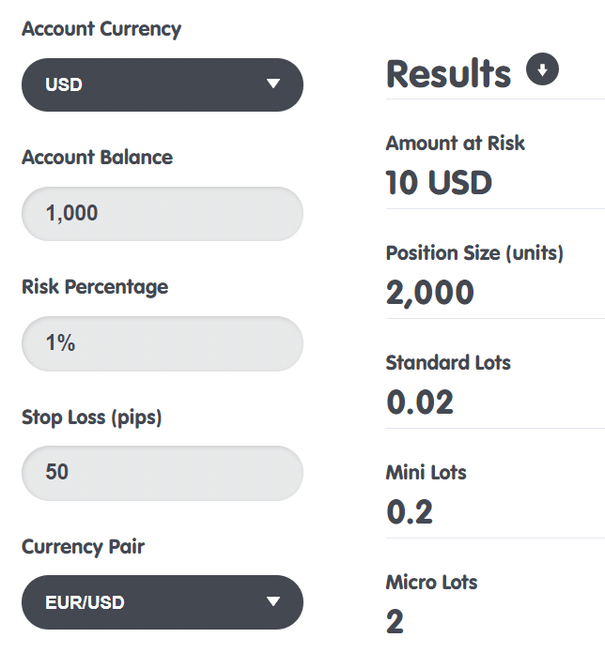605x668 pixels.
Task: Focus the Account Balance input field
Action: (x=163, y=213)
